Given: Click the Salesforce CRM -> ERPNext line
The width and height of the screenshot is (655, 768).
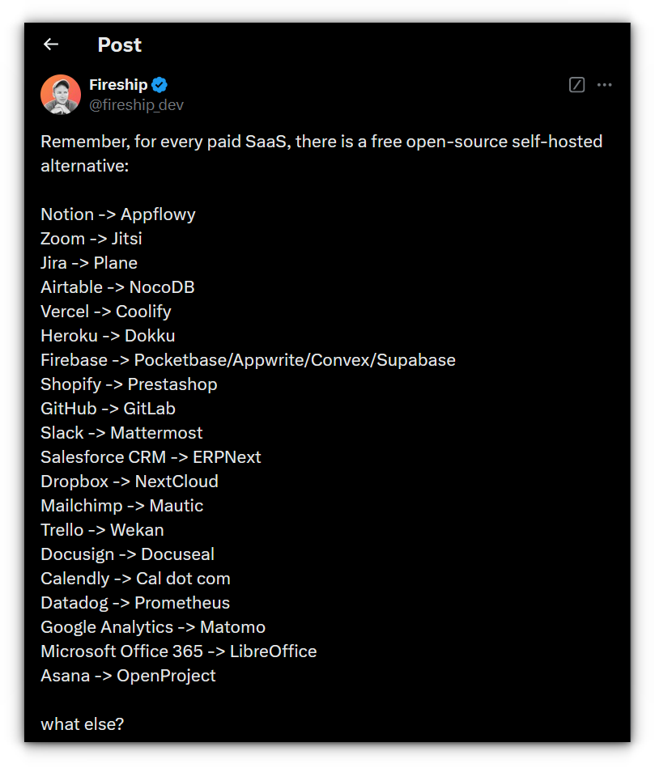Looking at the screenshot, I should point(151,457).
